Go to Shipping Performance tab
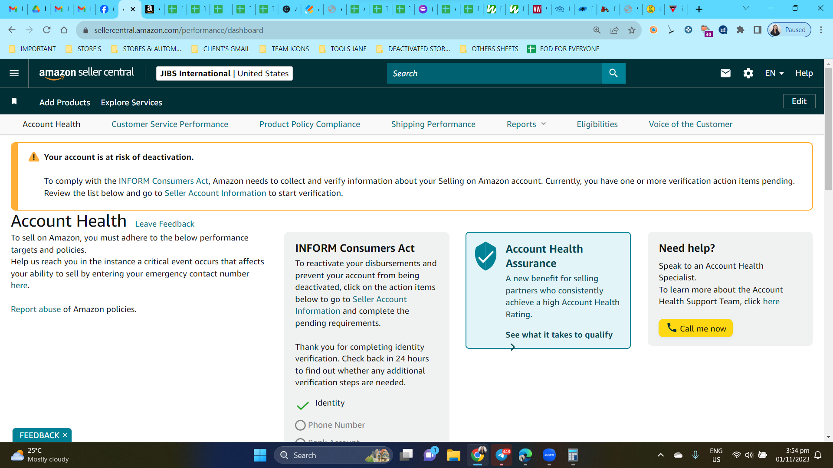Viewport: 833px width, 468px height. 433,124
